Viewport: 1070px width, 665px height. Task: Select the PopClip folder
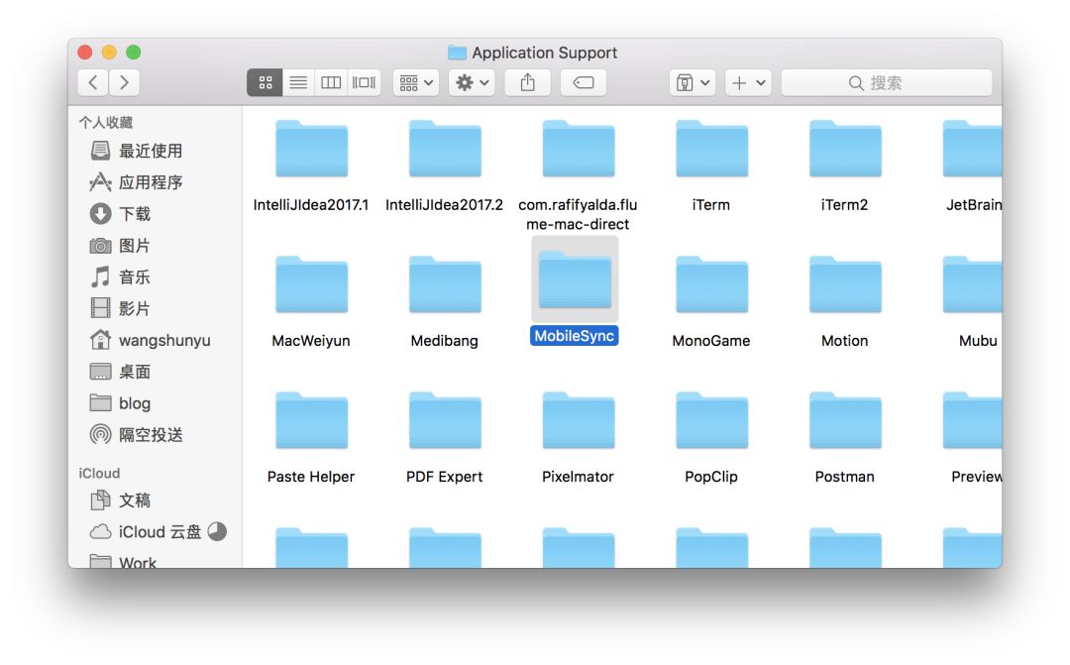point(711,438)
